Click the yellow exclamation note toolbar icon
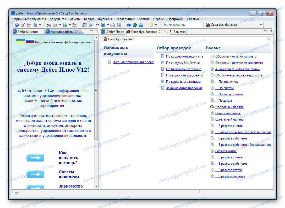 151,25
